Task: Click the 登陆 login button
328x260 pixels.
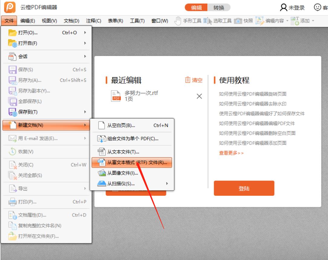Action: click(x=244, y=188)
